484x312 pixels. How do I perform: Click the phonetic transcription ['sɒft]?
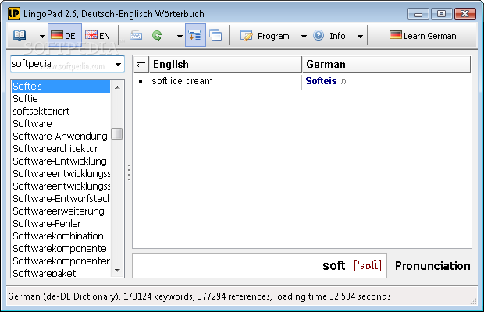(x=368, y=265)
